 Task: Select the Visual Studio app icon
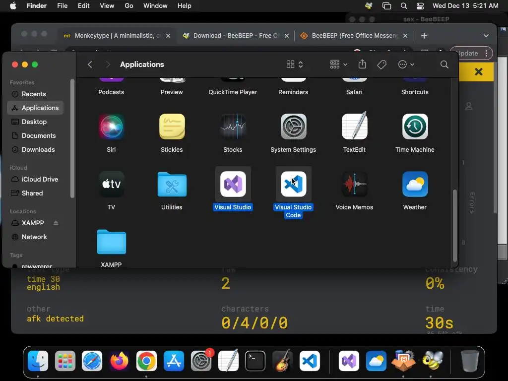233,184
